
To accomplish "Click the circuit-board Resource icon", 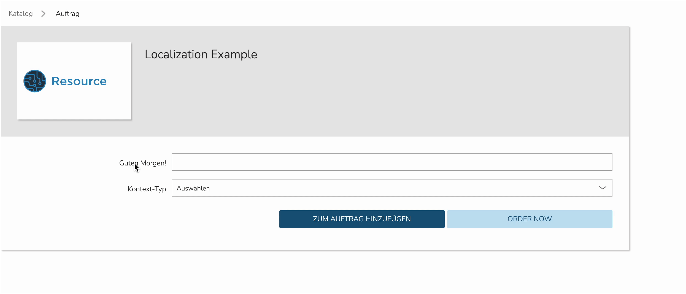I will coord(35,81).
